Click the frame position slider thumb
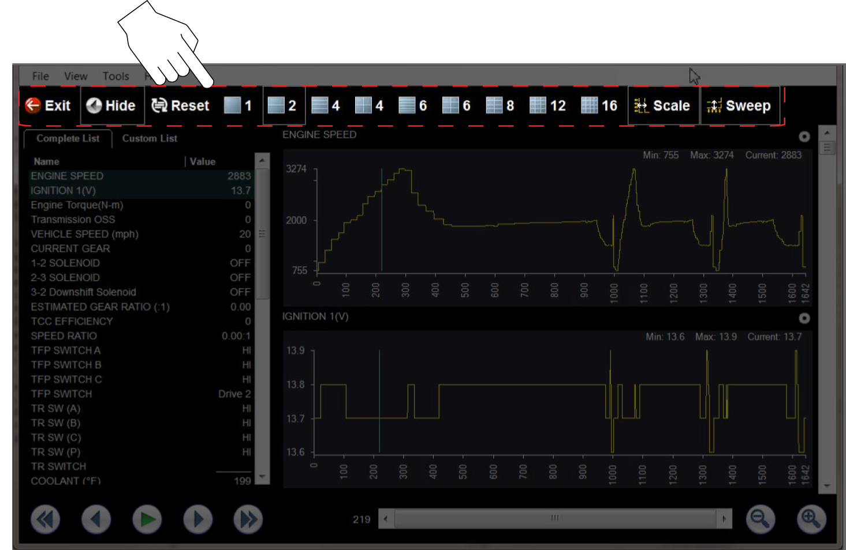The width and height of the screenshot is (846, 550). click(554, 518)
